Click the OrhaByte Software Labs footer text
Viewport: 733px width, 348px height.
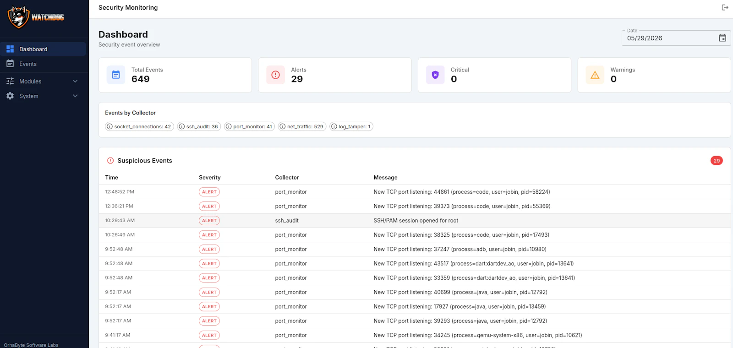tap(31, 345)
